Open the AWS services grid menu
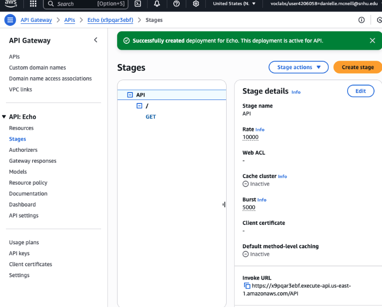Screen dimensions: 382x308 click(33, 3)
